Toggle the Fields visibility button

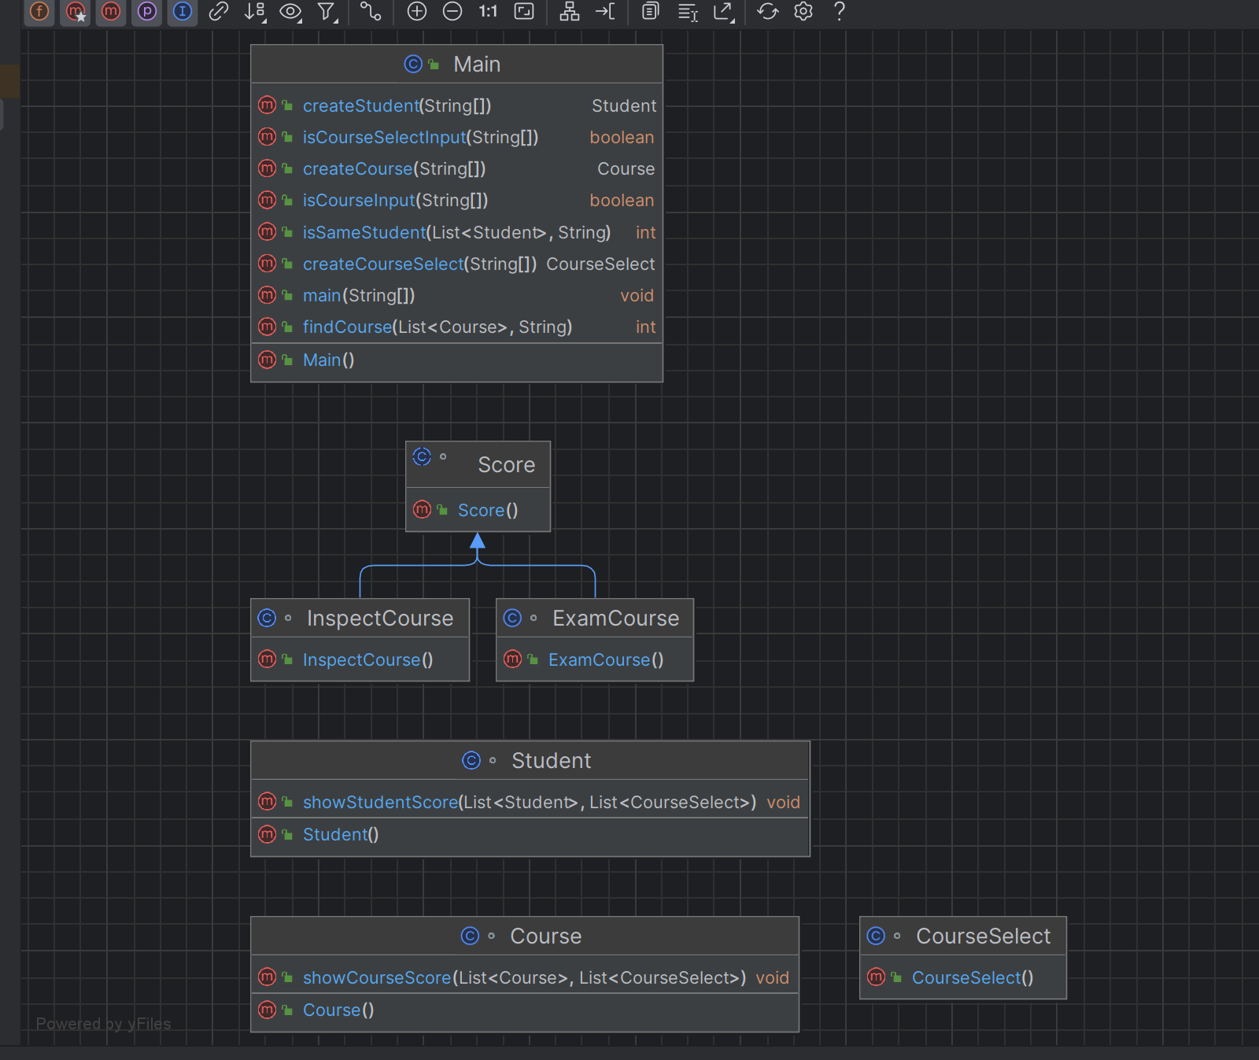click(x=39, y=12)
